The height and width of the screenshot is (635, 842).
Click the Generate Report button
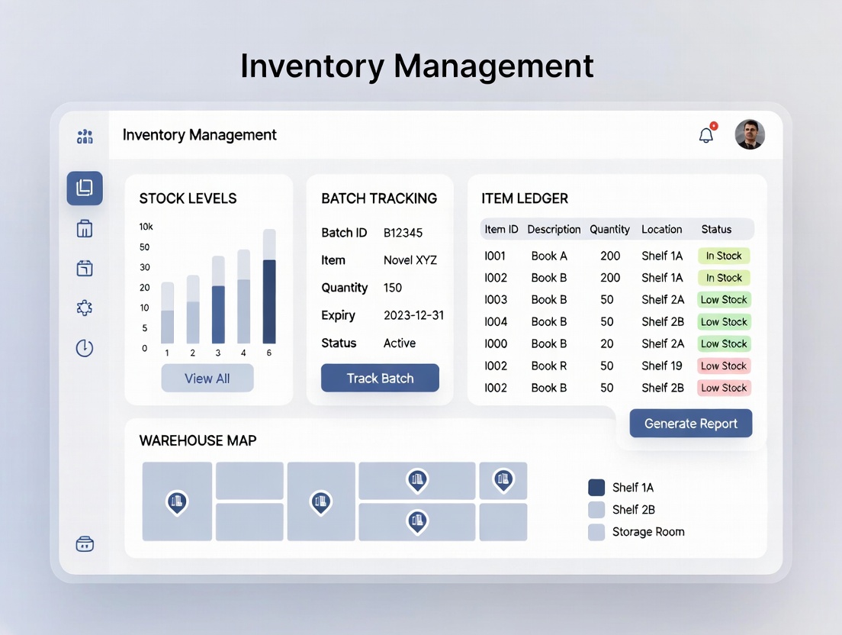click(x=690, y=424)
